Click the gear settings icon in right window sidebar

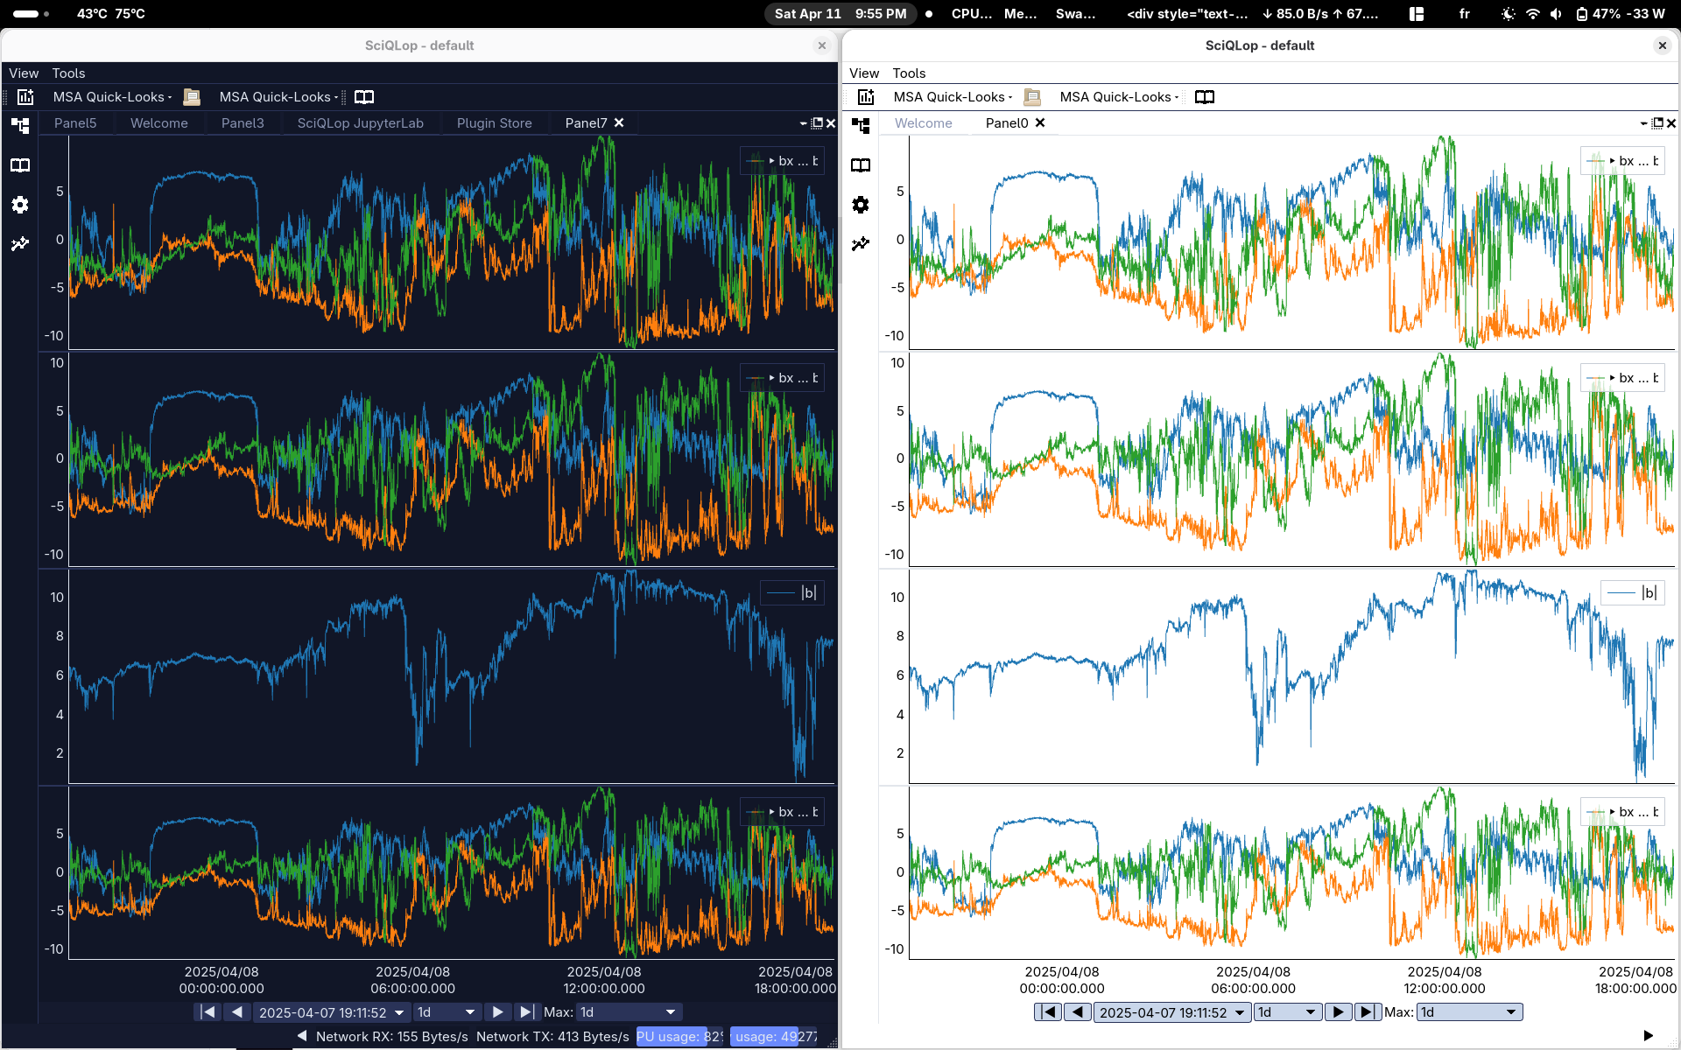(x=861, y=205)
